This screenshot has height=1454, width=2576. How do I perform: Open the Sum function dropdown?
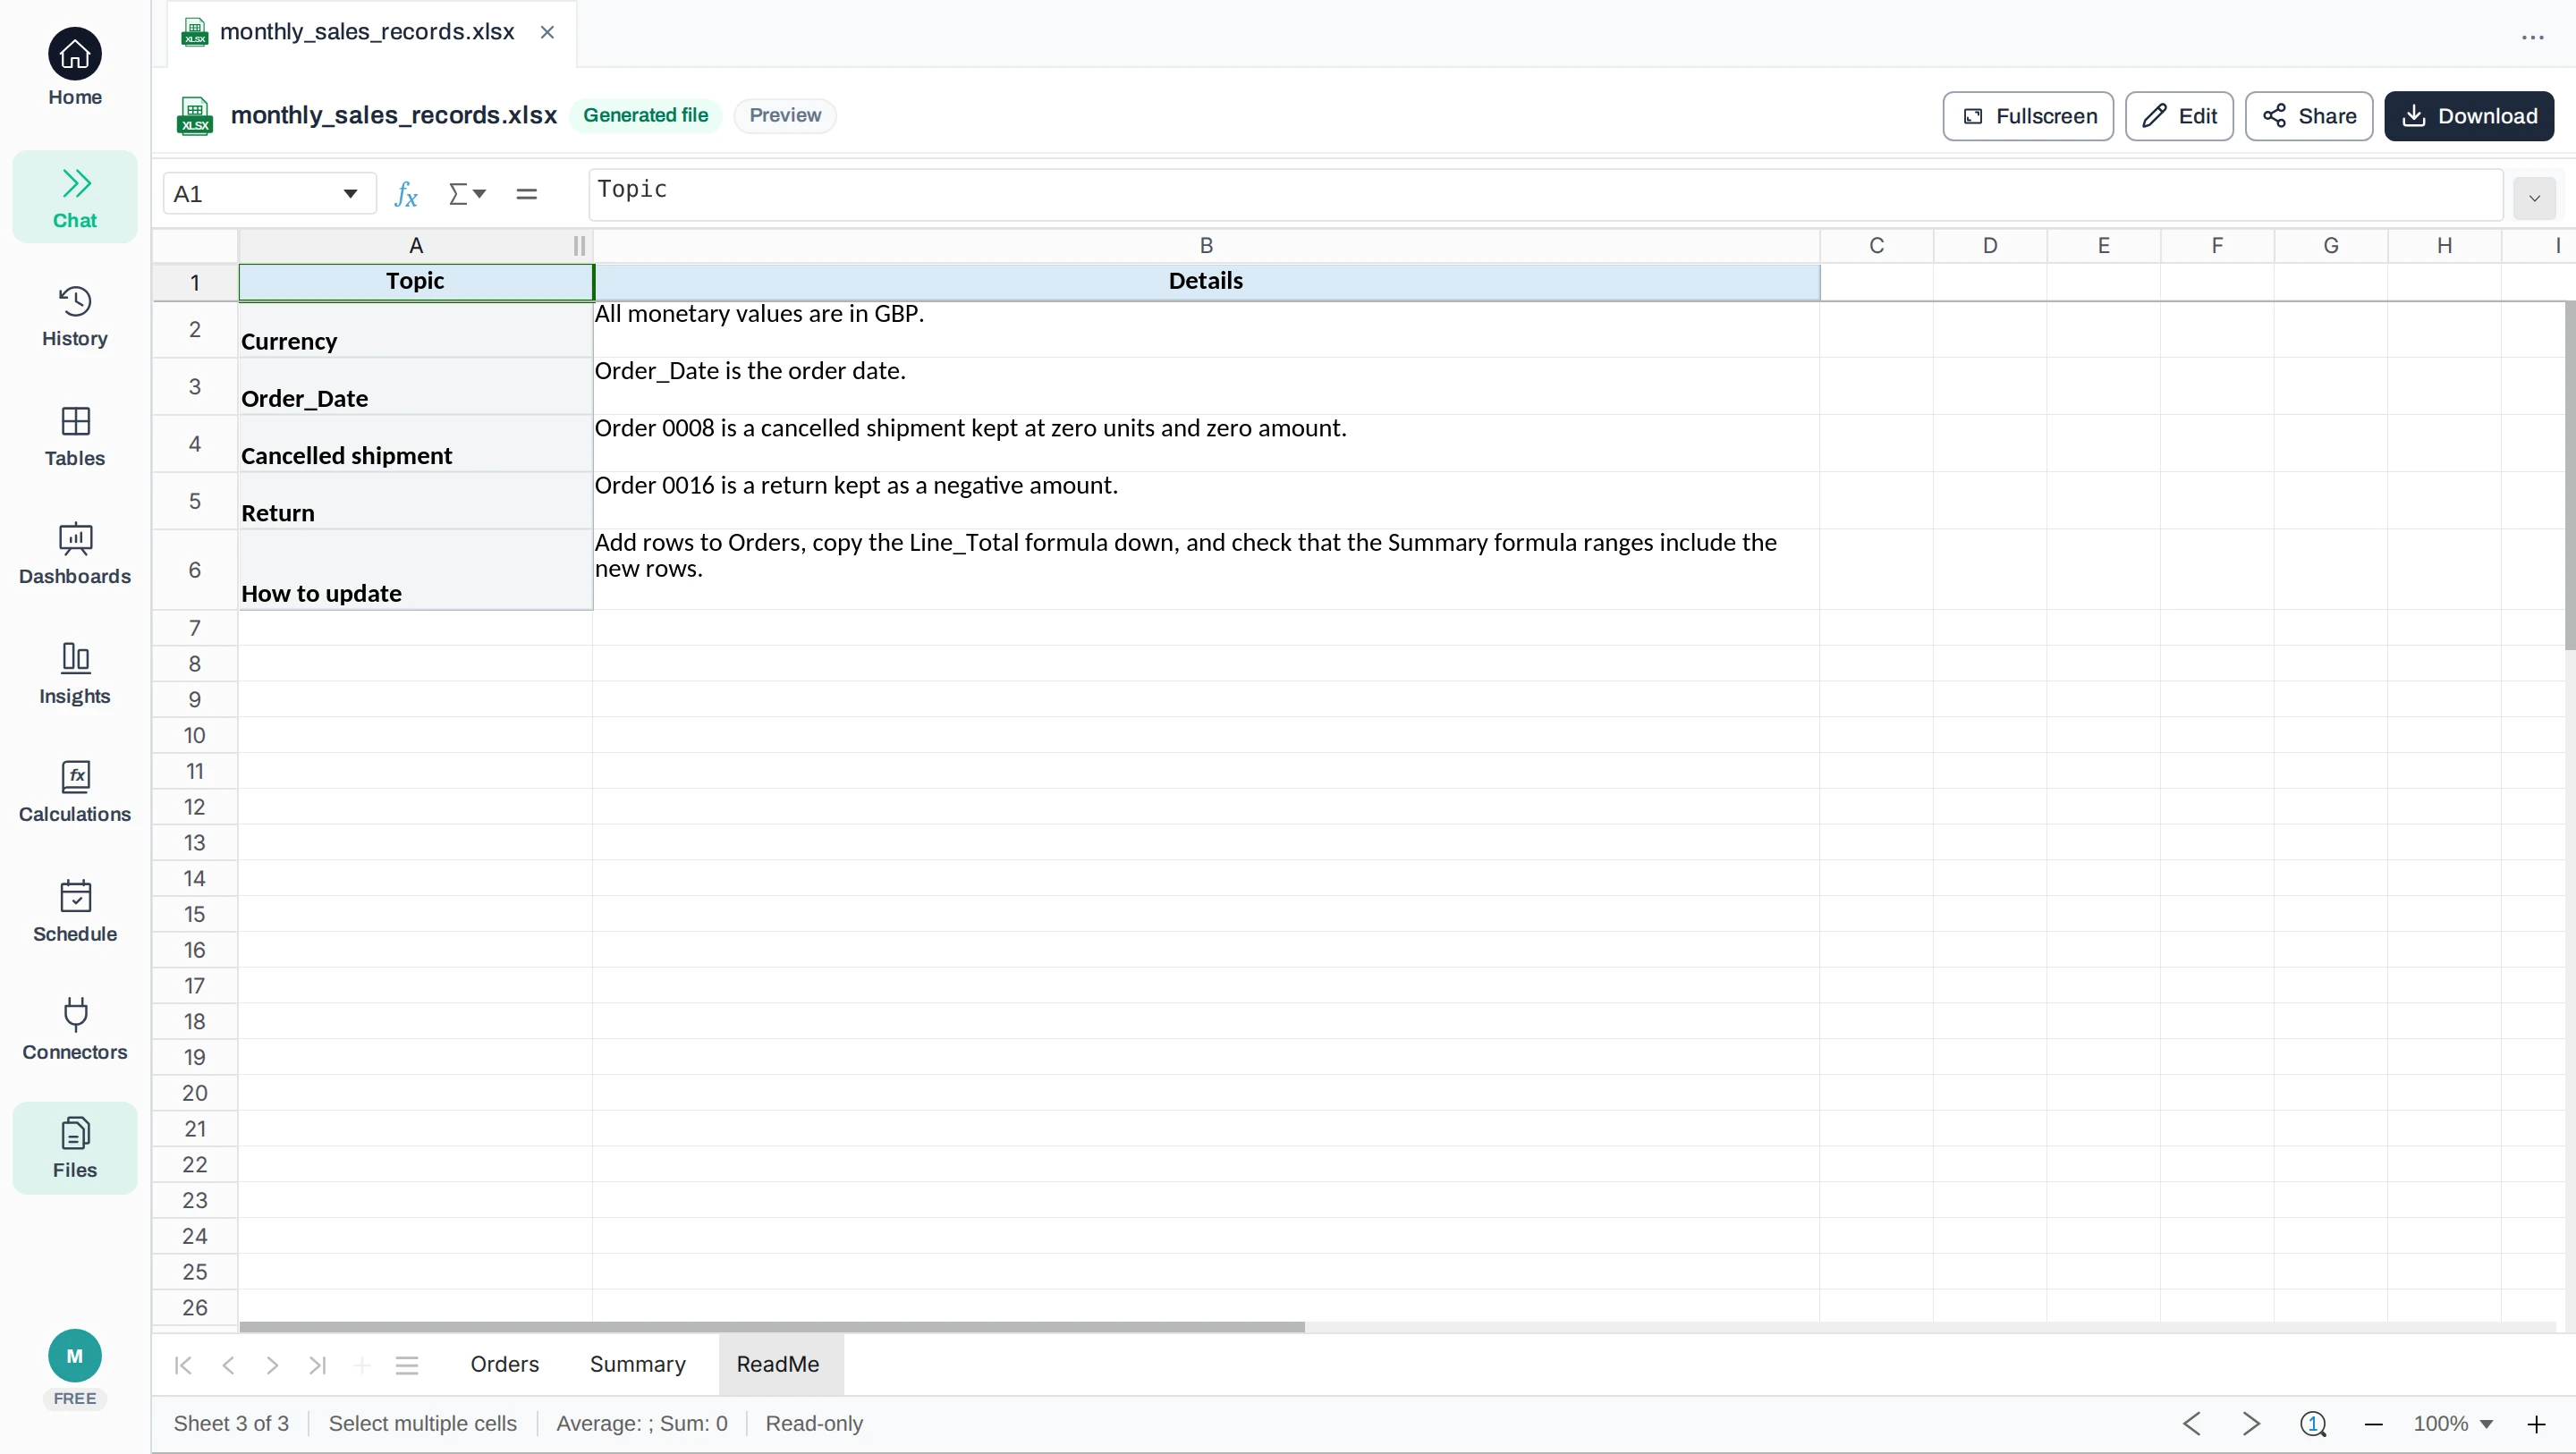[x=467, y=194]
